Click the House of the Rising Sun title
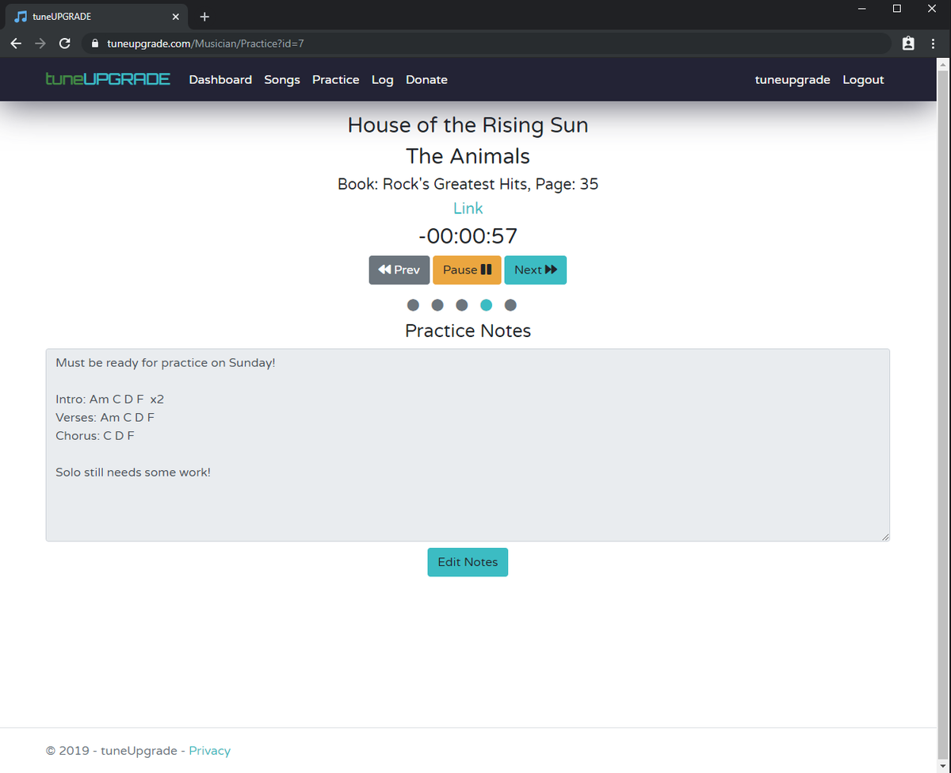This screenshot has width=951, height=773. [x=468, y=125]
